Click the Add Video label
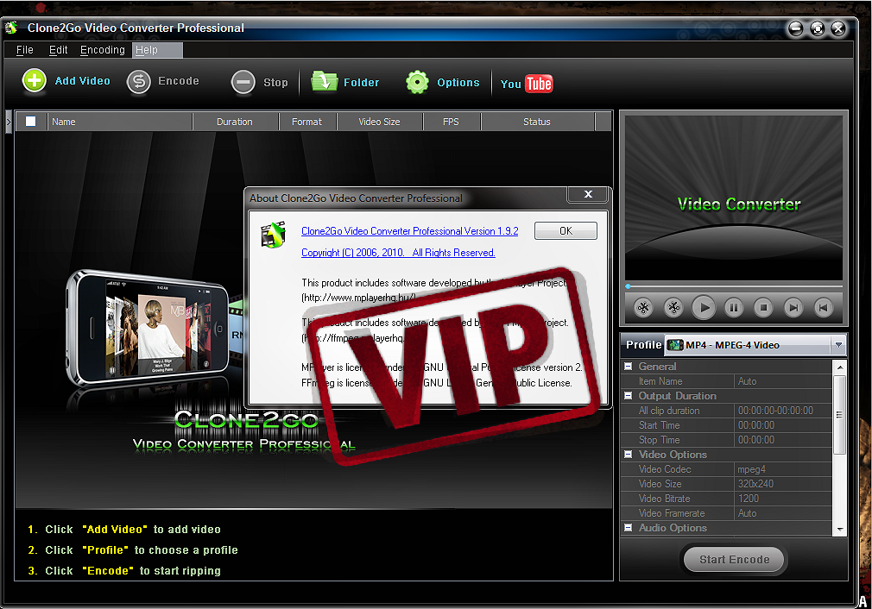This screenshot has height=609, width=872. pyautogui.click(x=82, y=81)
